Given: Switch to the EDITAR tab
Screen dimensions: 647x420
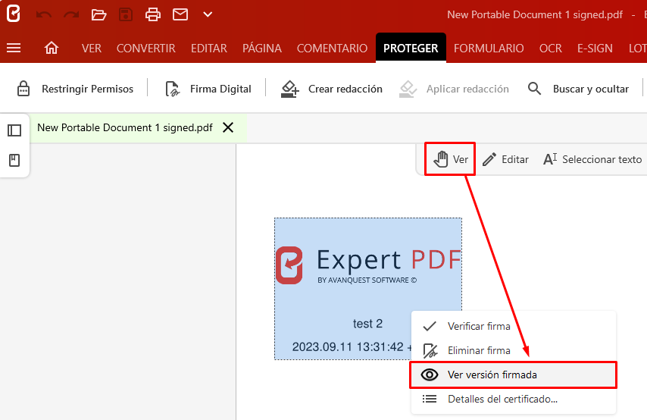Looking at the screenshot, I should pyautogui.click(x=209, y=49).
